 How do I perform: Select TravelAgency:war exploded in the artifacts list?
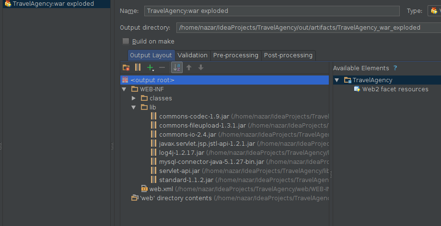(56, 4)
